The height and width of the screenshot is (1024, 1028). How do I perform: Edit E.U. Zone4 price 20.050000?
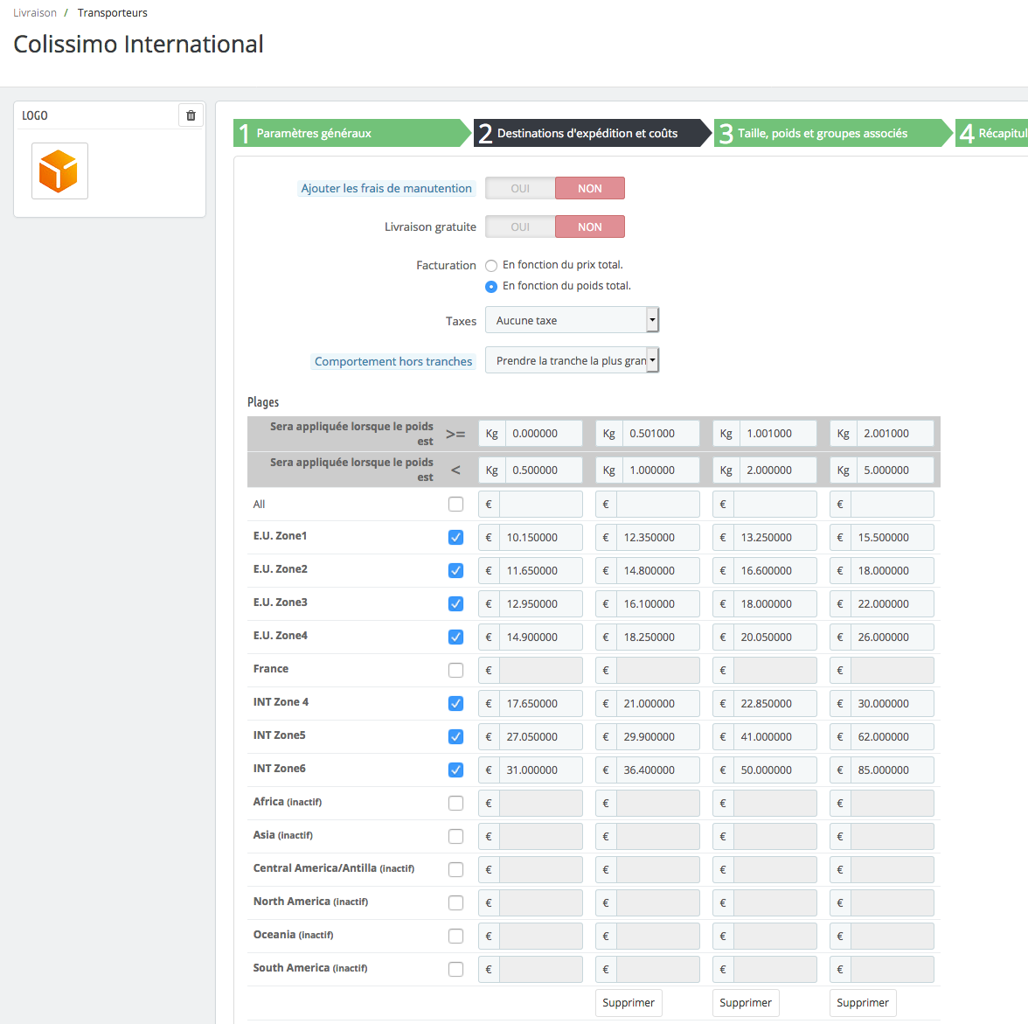pyautogui.click(x=775, y=637)
